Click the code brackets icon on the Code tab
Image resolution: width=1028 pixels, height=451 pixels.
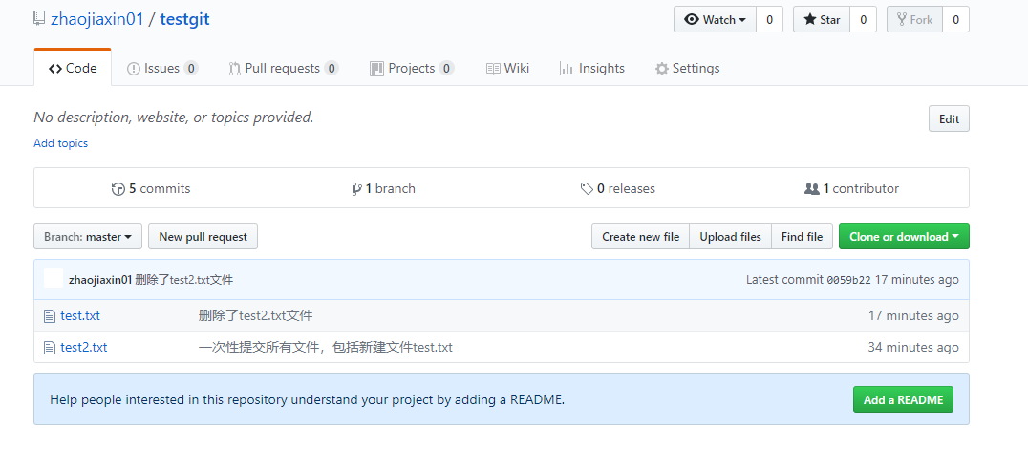click(55, 68)
